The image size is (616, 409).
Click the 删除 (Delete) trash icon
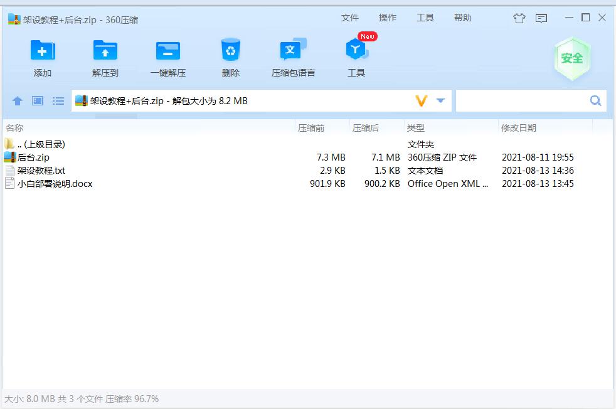(x=230, y=51)
